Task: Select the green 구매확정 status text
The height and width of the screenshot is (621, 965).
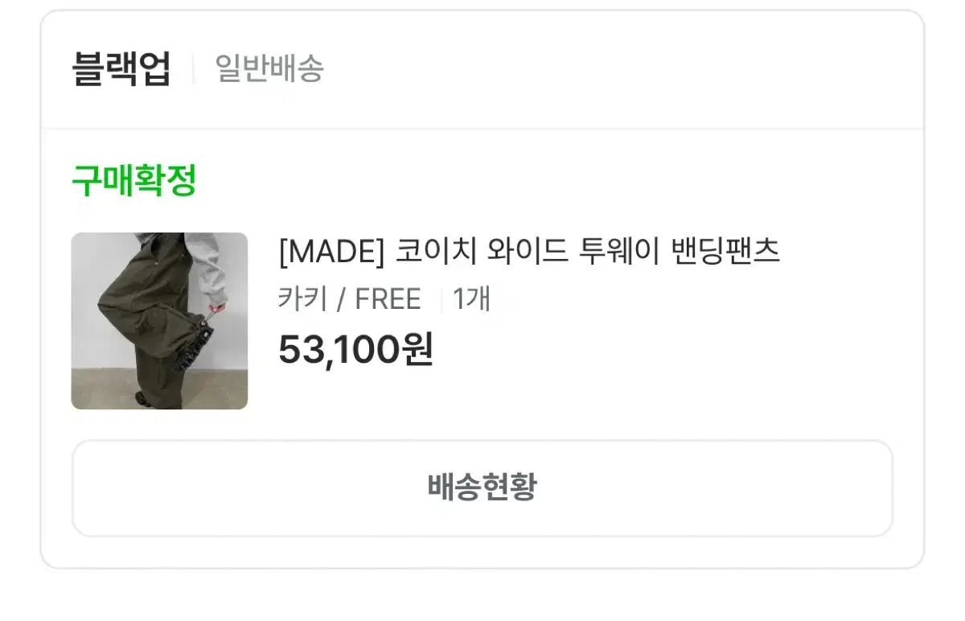Action: 134,181
